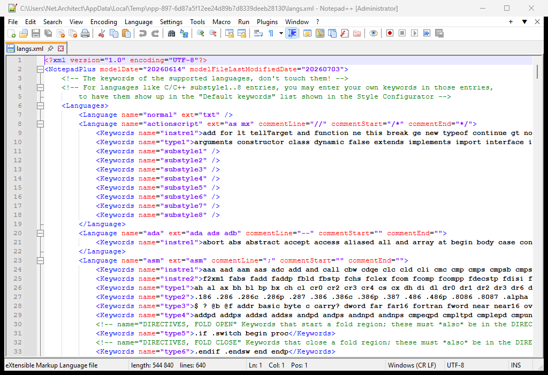Toggle the Show All Characters pilcrow button
548x375 pixels.
tap(271, 33)
